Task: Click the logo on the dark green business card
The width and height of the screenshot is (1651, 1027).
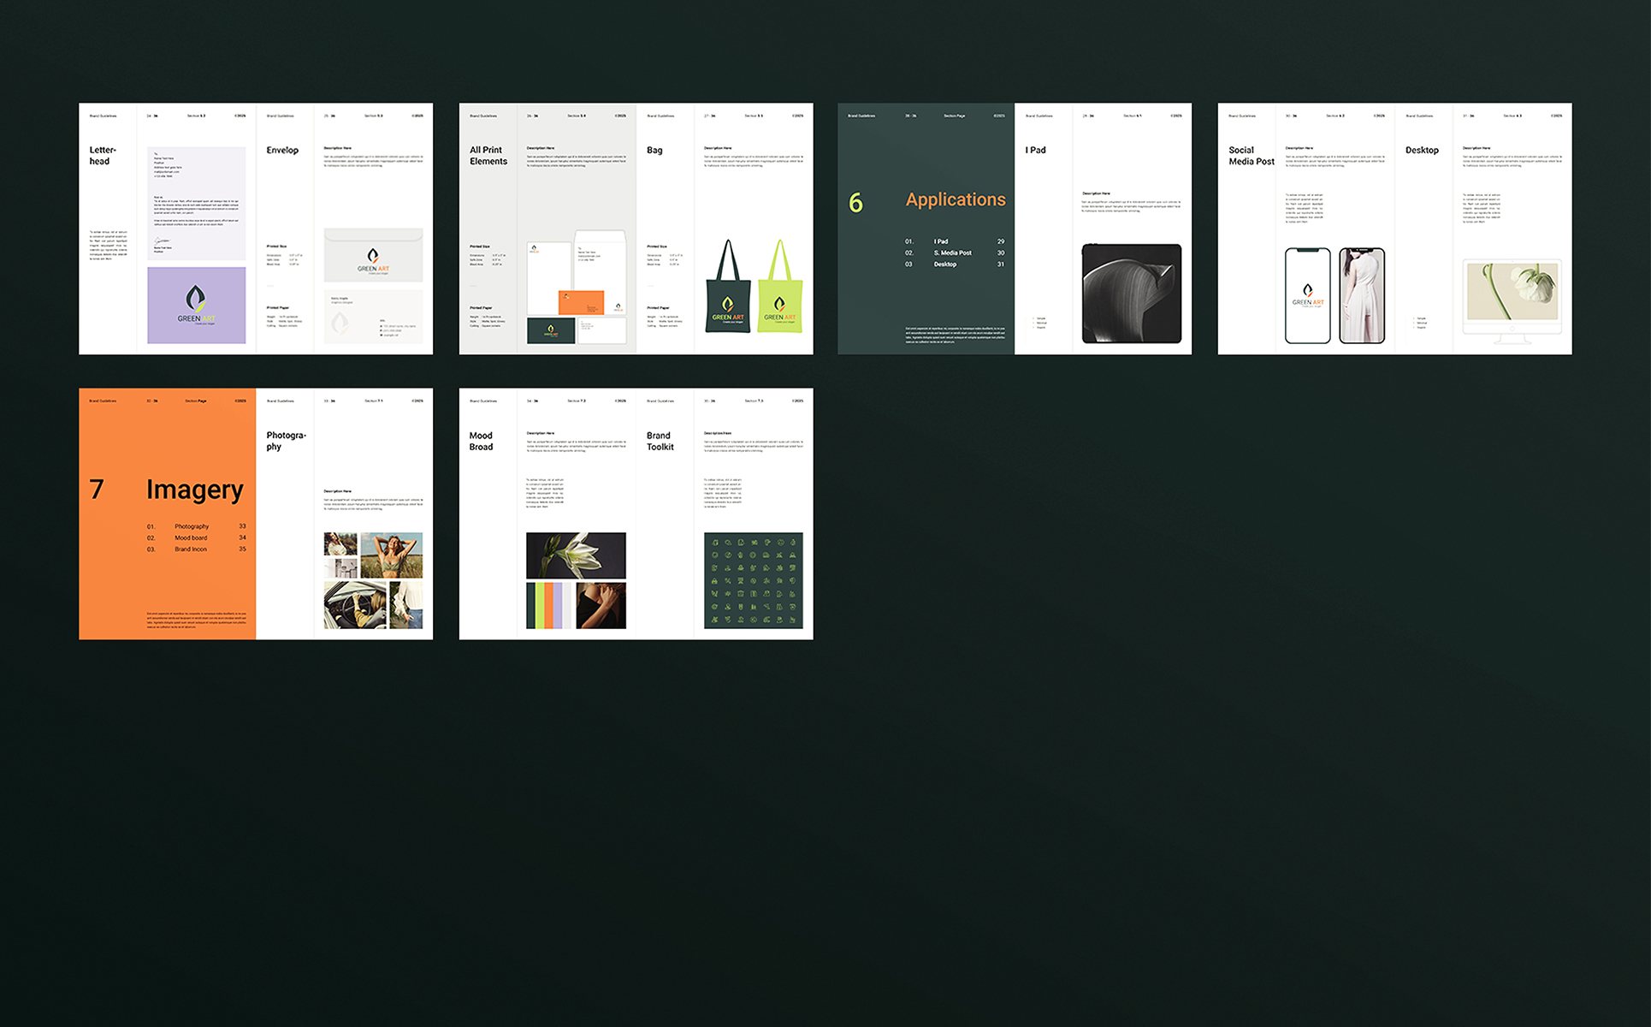Action: tap(551, 330)
